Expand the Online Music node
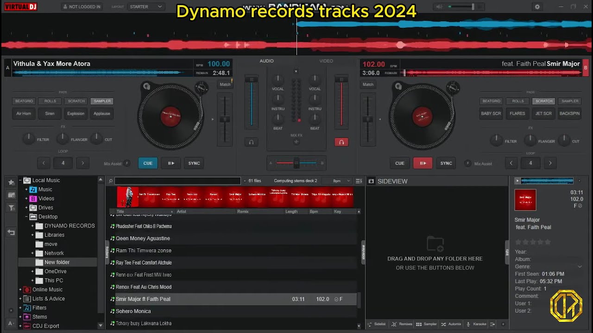 click(x=20, y=290)
